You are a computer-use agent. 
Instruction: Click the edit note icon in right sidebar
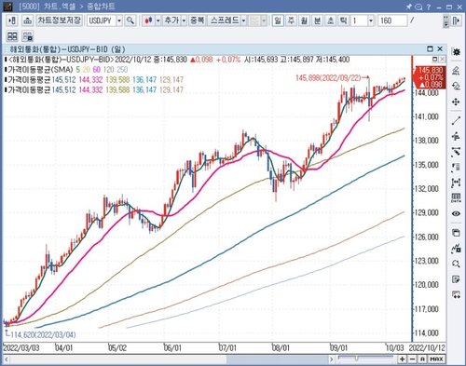coord(456,279)
